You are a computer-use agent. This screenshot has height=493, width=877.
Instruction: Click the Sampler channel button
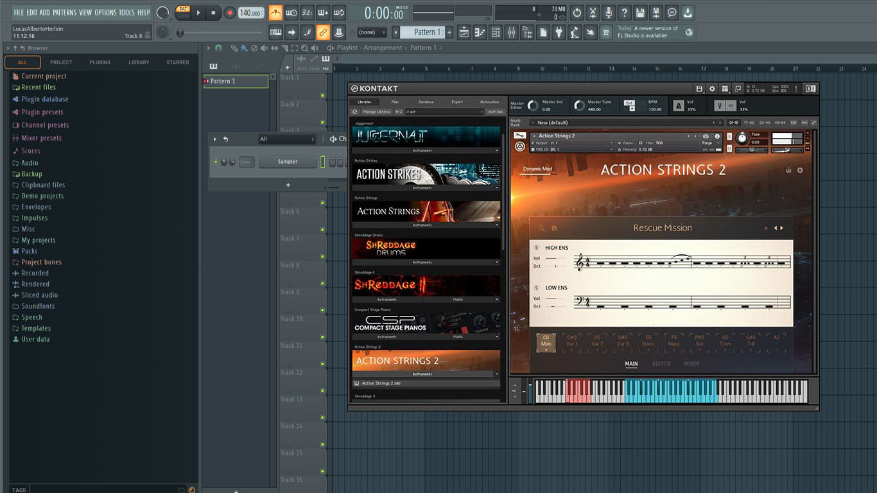click(x=288, y=162)
